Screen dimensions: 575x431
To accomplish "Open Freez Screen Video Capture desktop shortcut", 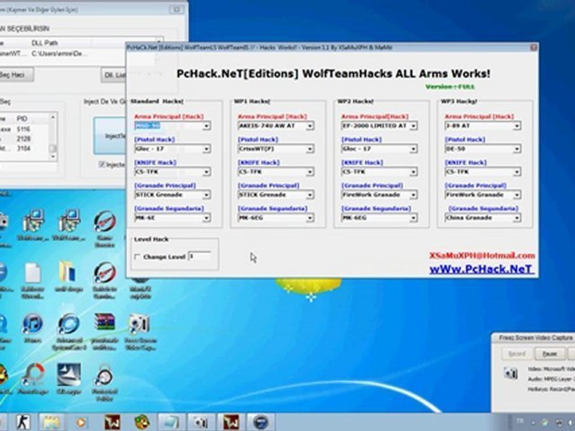I will pos(140,332).
